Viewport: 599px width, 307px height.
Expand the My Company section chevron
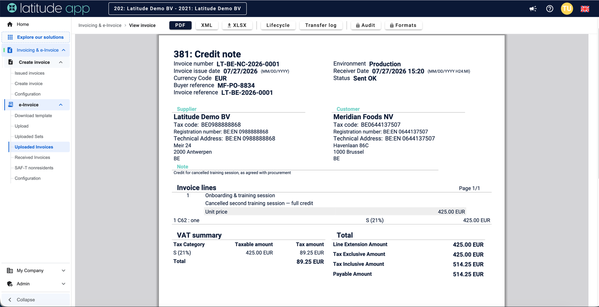coord(63,271)
